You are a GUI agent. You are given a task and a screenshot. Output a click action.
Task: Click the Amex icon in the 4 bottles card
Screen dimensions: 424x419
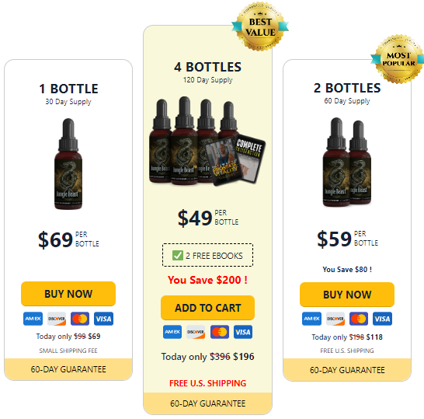point(172,332)
